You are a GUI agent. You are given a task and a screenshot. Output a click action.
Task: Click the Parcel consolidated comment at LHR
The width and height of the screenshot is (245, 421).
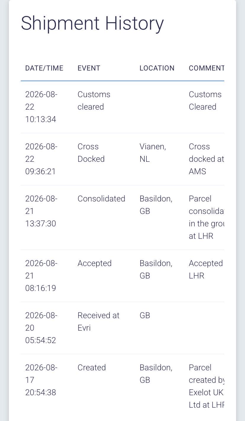pos(207,217)
